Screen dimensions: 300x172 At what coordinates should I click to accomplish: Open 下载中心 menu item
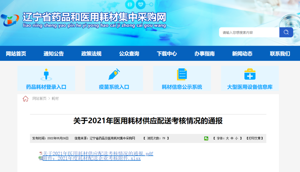pos(167,54)
